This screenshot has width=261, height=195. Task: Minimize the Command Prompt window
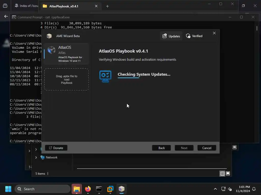pyautogui.click(x=230, y=17)
